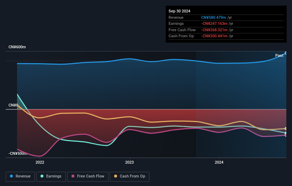Click the CN¥600m y-axis label
This screenshot has width=292, height=186.
17,47
